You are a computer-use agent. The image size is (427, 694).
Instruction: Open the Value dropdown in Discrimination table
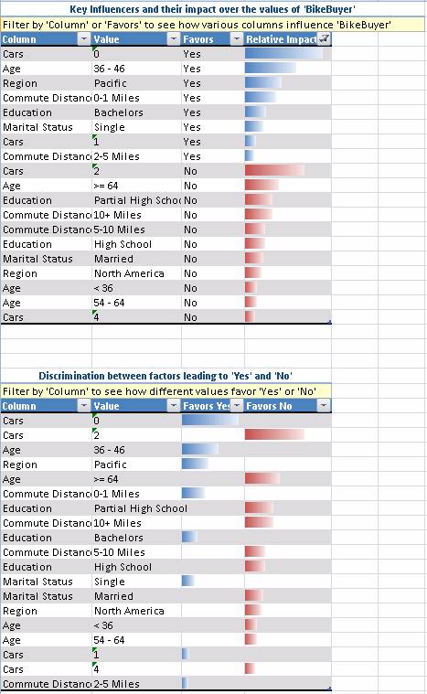(x=173, y=406)
